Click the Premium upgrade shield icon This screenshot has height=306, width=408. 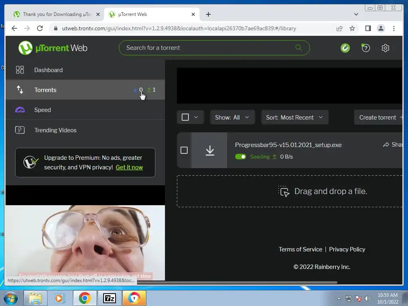[x=30, y=163]
